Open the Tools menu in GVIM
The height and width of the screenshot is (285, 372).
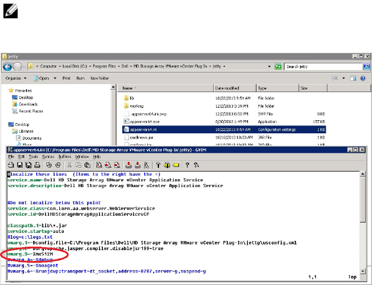pos(32,156)
